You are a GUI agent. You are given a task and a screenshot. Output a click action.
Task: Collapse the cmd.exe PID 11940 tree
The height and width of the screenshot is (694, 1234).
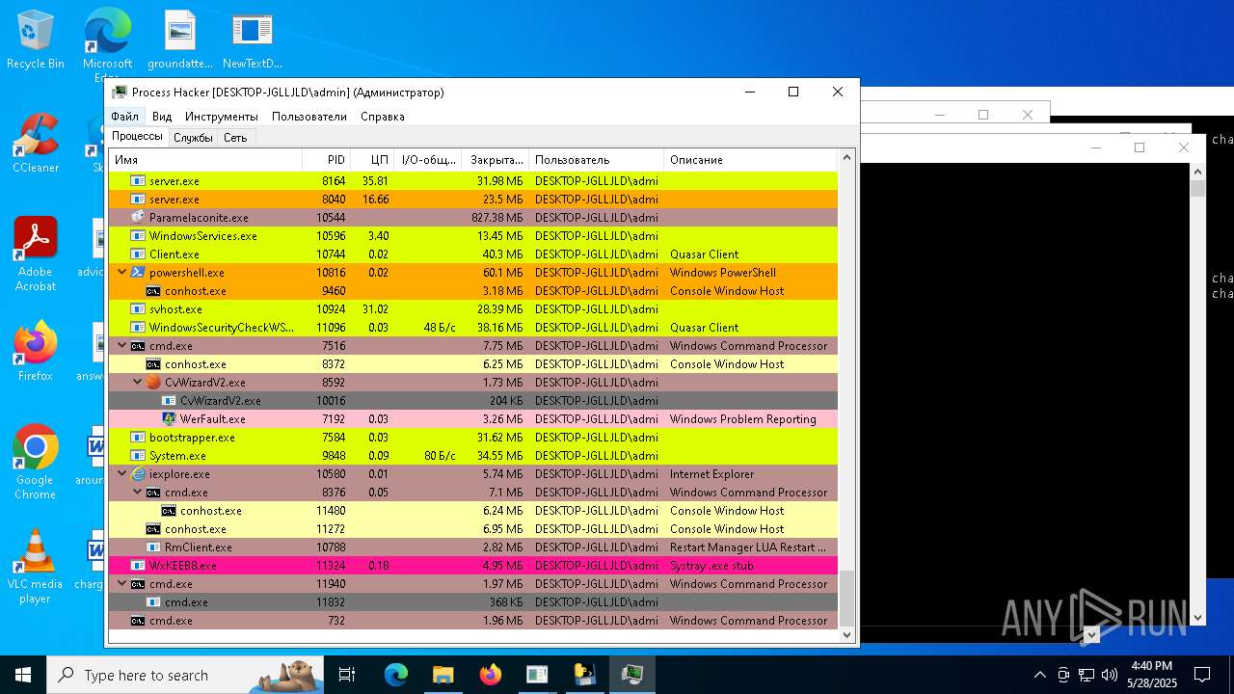point(121,584)
